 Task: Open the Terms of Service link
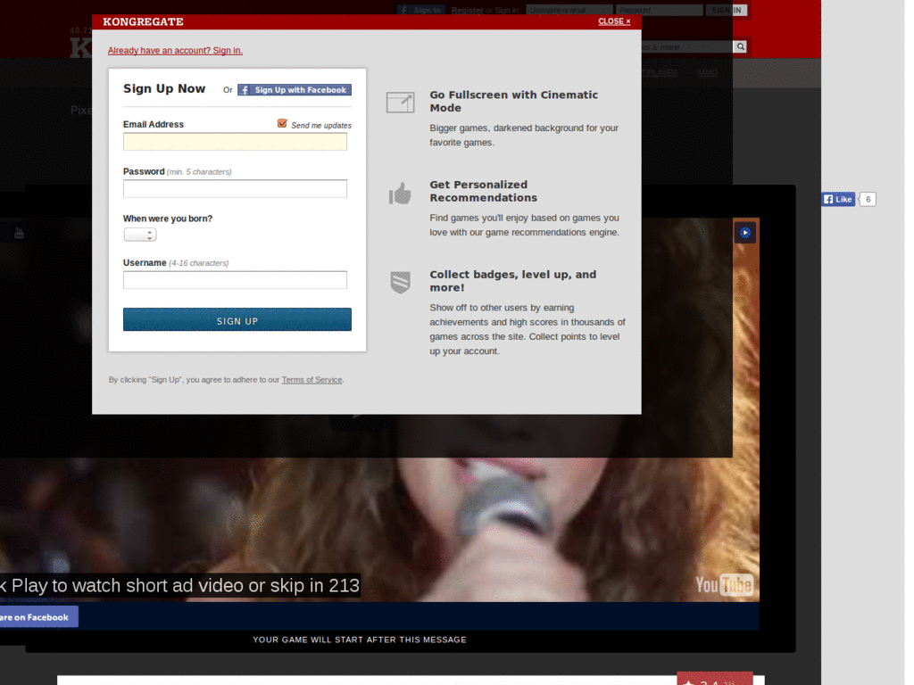coord(311,379)
